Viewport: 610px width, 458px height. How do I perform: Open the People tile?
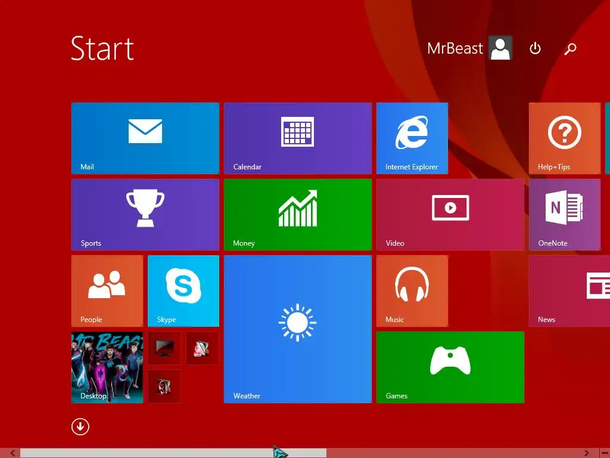(107, 290)
